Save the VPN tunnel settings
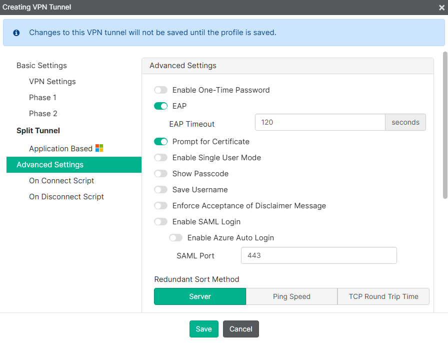This screenshot has width=448, height=343. (x=203, y=329)
